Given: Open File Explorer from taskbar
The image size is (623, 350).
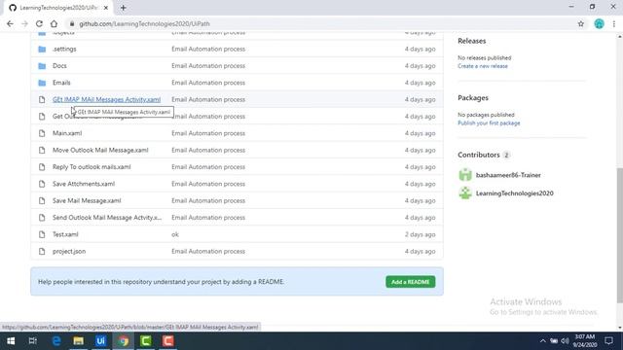Looking at the screenshot, I should pyautogui.click(x=78, y=341).
